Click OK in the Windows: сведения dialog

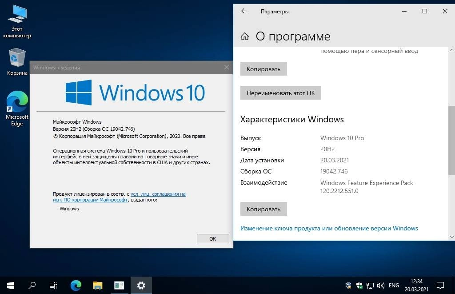pyautogui.click(x=213, y=238)
